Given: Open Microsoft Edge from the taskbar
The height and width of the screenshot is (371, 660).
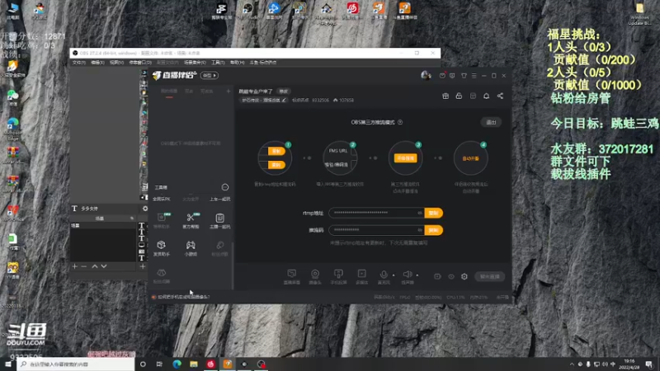Looking at the screenshot, I should click(x=177, y=364).
